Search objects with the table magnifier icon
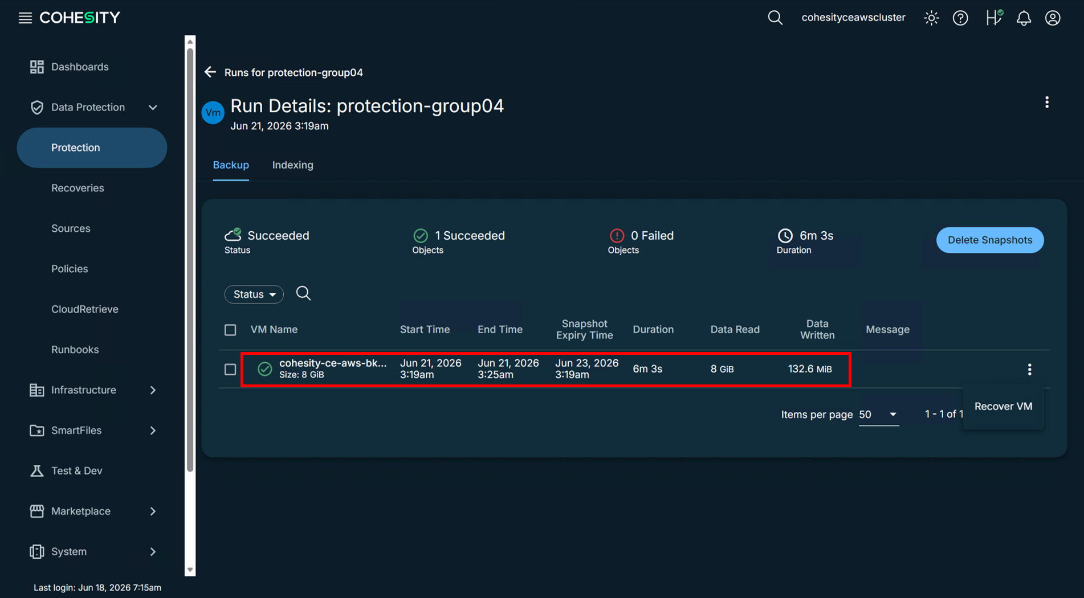 (x=303, y=293)
